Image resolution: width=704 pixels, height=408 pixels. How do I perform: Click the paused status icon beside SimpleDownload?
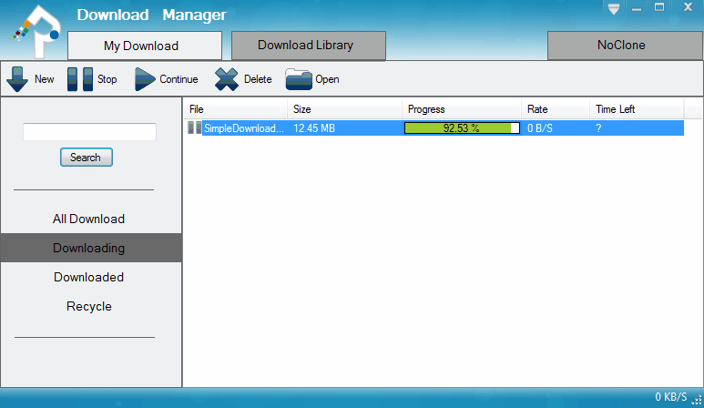click(194, 127)
